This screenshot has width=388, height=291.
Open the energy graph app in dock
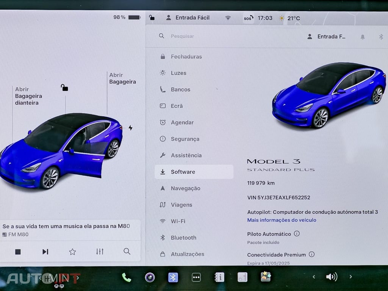[242, 277]
